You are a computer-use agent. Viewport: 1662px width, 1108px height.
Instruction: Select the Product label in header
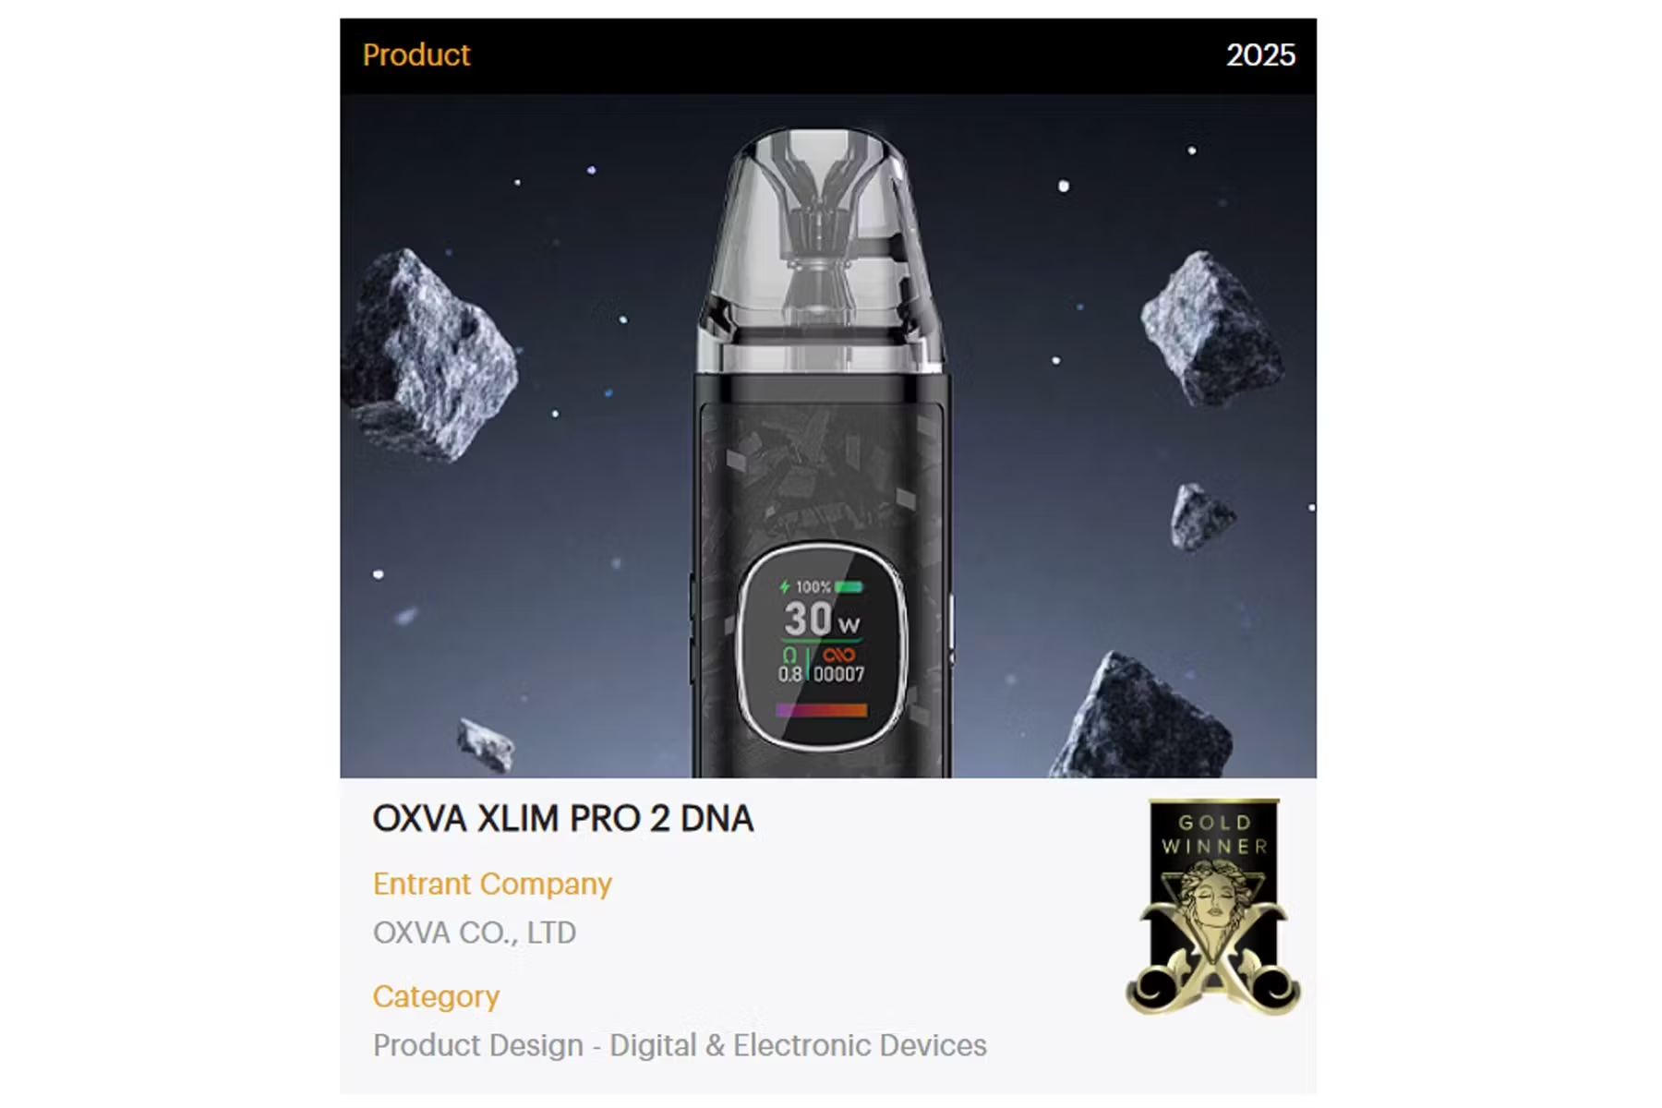click(x=416, y=54)
